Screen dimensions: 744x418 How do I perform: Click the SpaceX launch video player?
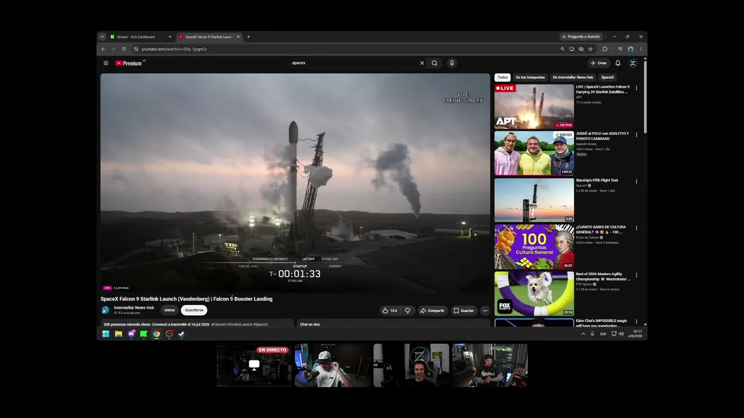point(295,183)
